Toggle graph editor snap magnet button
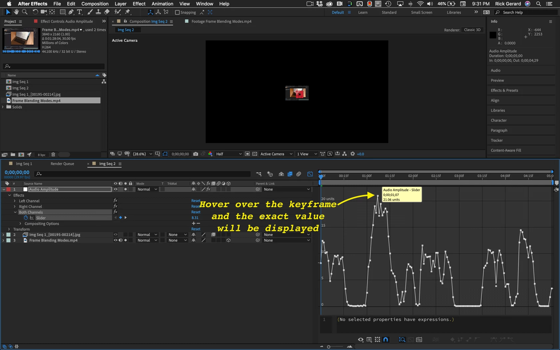560x350 pixels. (386, 340)
